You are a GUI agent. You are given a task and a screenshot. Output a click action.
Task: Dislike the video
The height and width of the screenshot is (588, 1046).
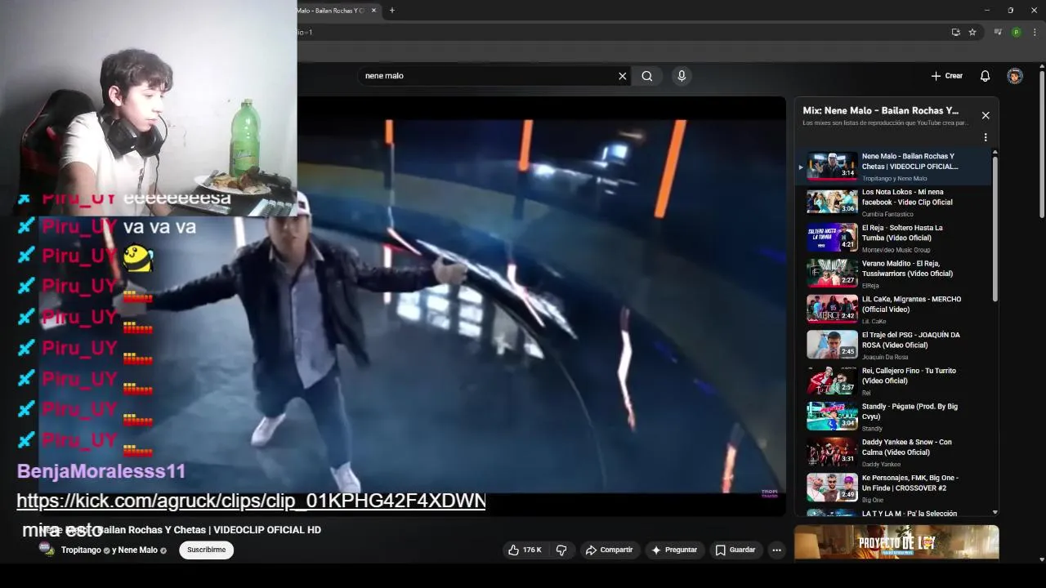point(561,550)
